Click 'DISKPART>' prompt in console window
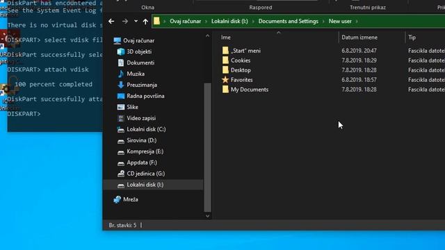 click(24, 114)
